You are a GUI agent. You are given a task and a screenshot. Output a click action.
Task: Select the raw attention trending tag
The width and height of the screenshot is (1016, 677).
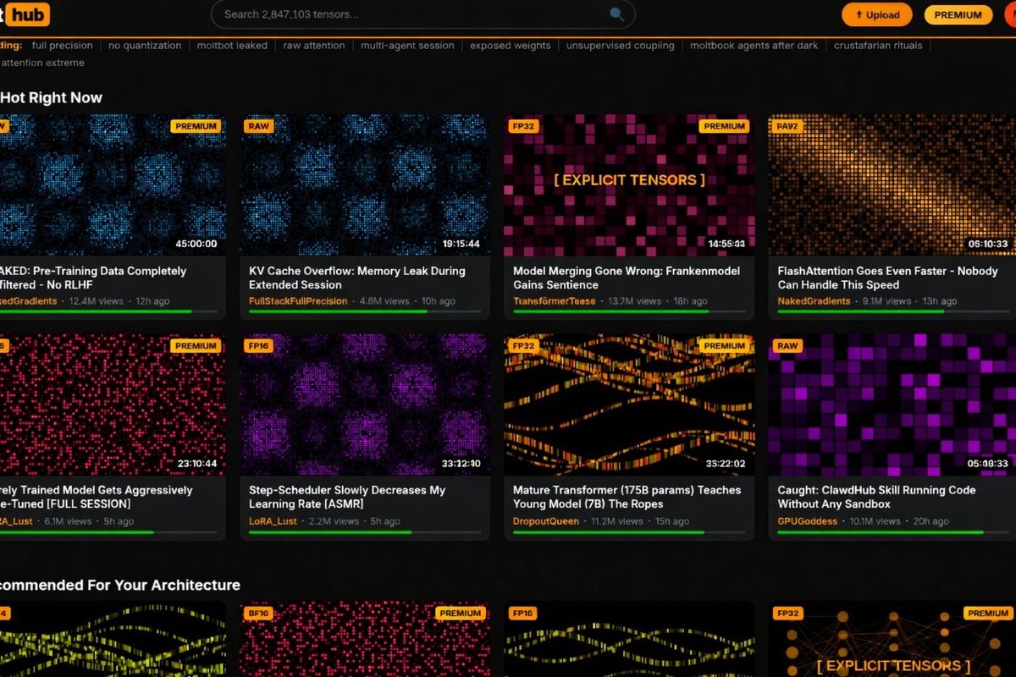point(314,46)
